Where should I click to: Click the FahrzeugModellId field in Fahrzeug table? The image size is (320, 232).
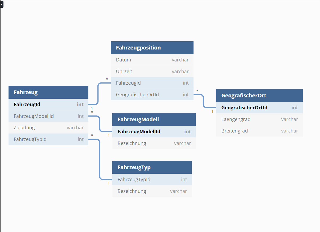coord(48,116)
